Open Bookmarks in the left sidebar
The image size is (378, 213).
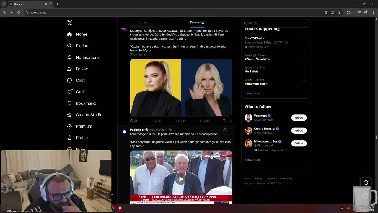tap(82, 103)
